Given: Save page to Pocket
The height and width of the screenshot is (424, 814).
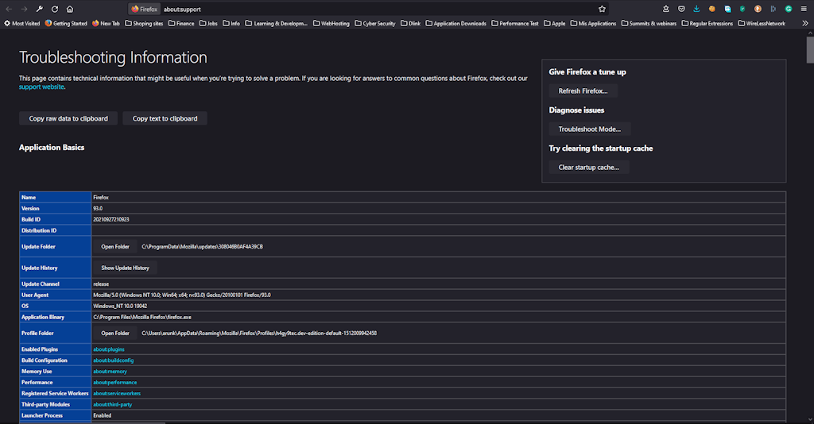Looking at the screenshot, I should (x=681, y=9).
